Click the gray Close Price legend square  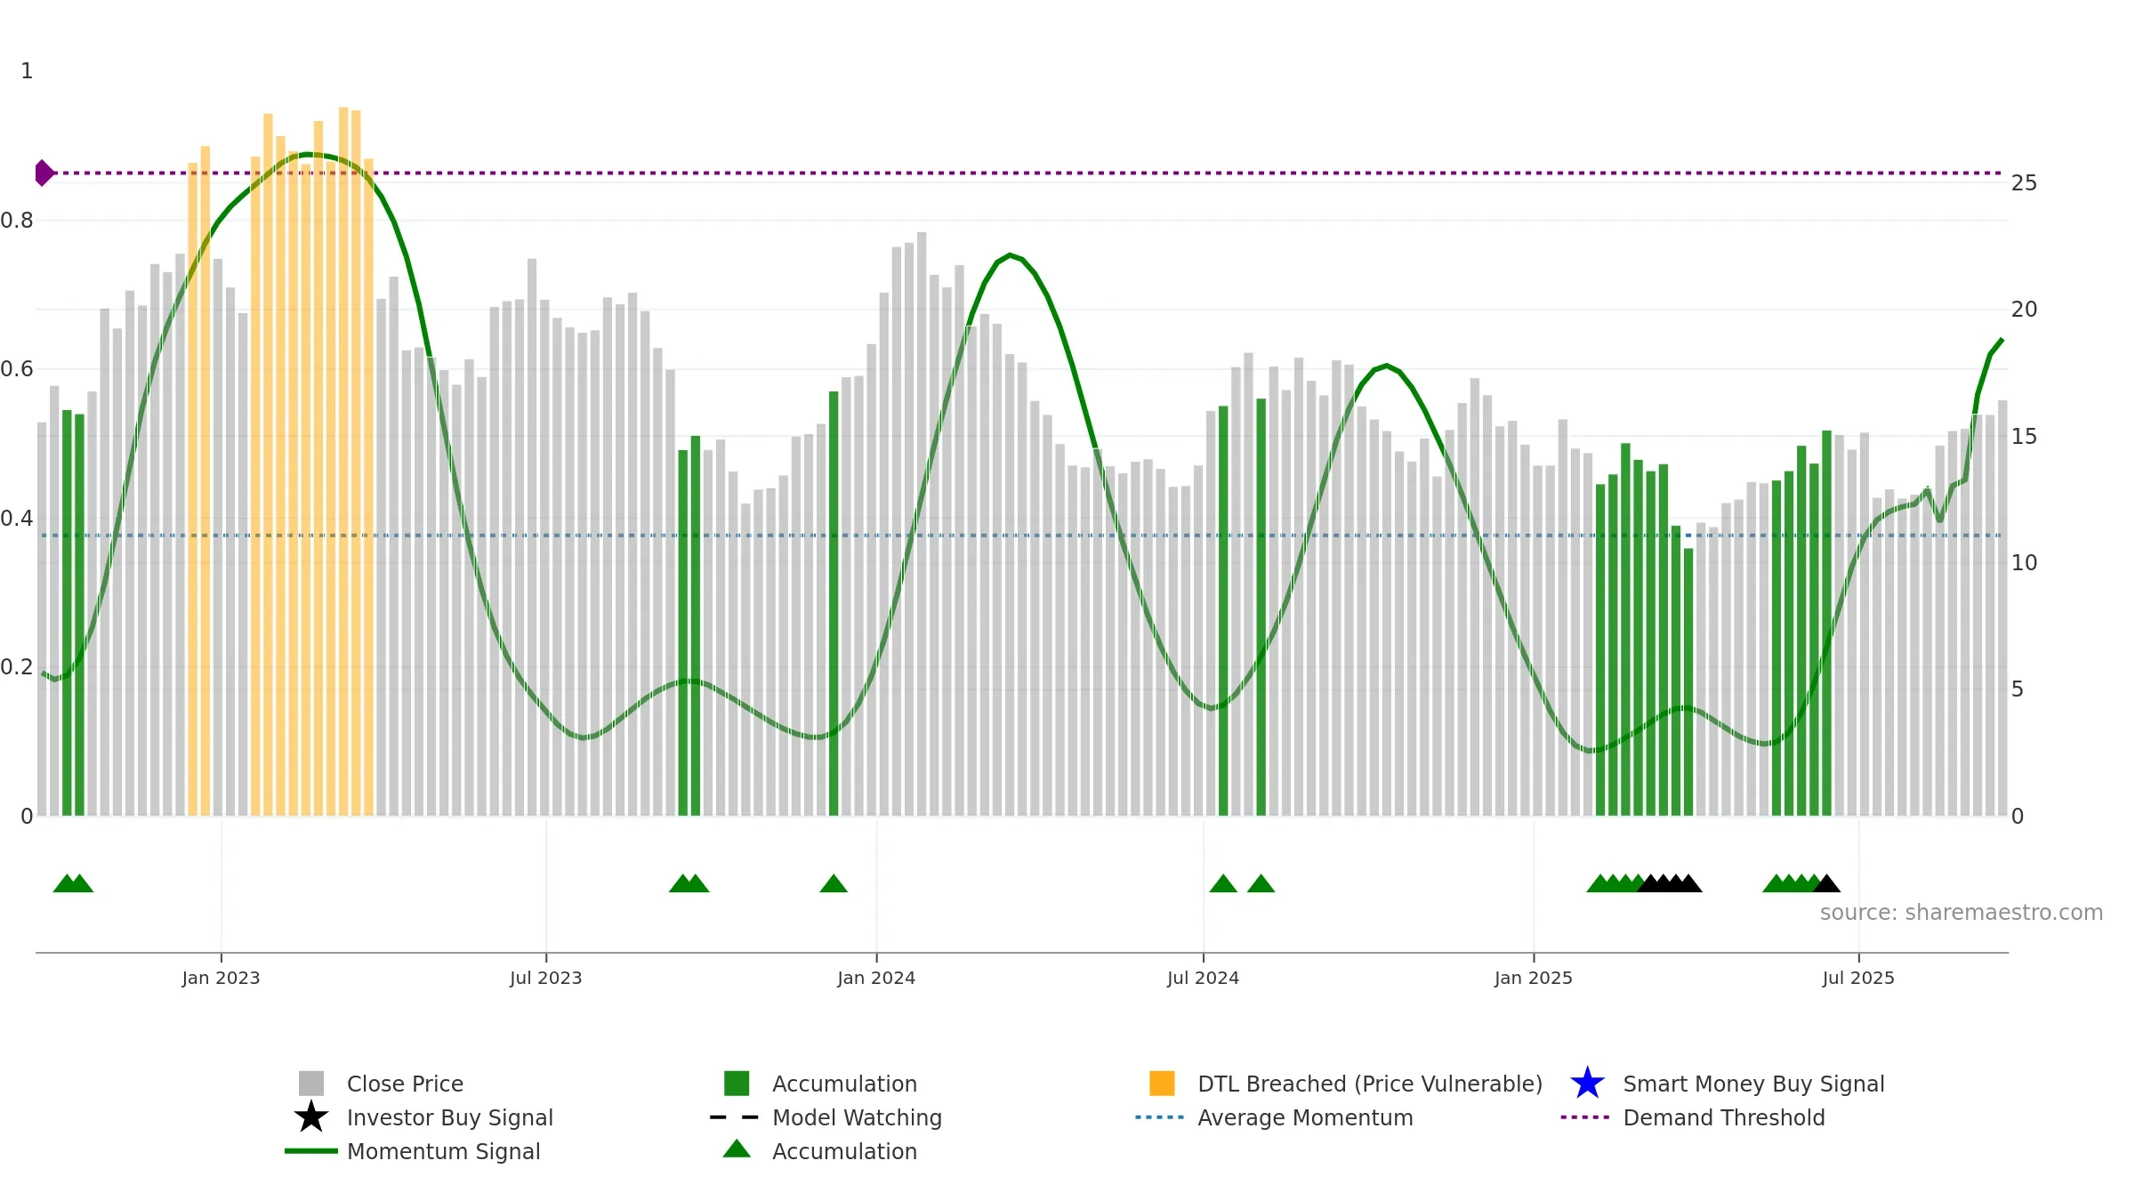point(311,1084)
